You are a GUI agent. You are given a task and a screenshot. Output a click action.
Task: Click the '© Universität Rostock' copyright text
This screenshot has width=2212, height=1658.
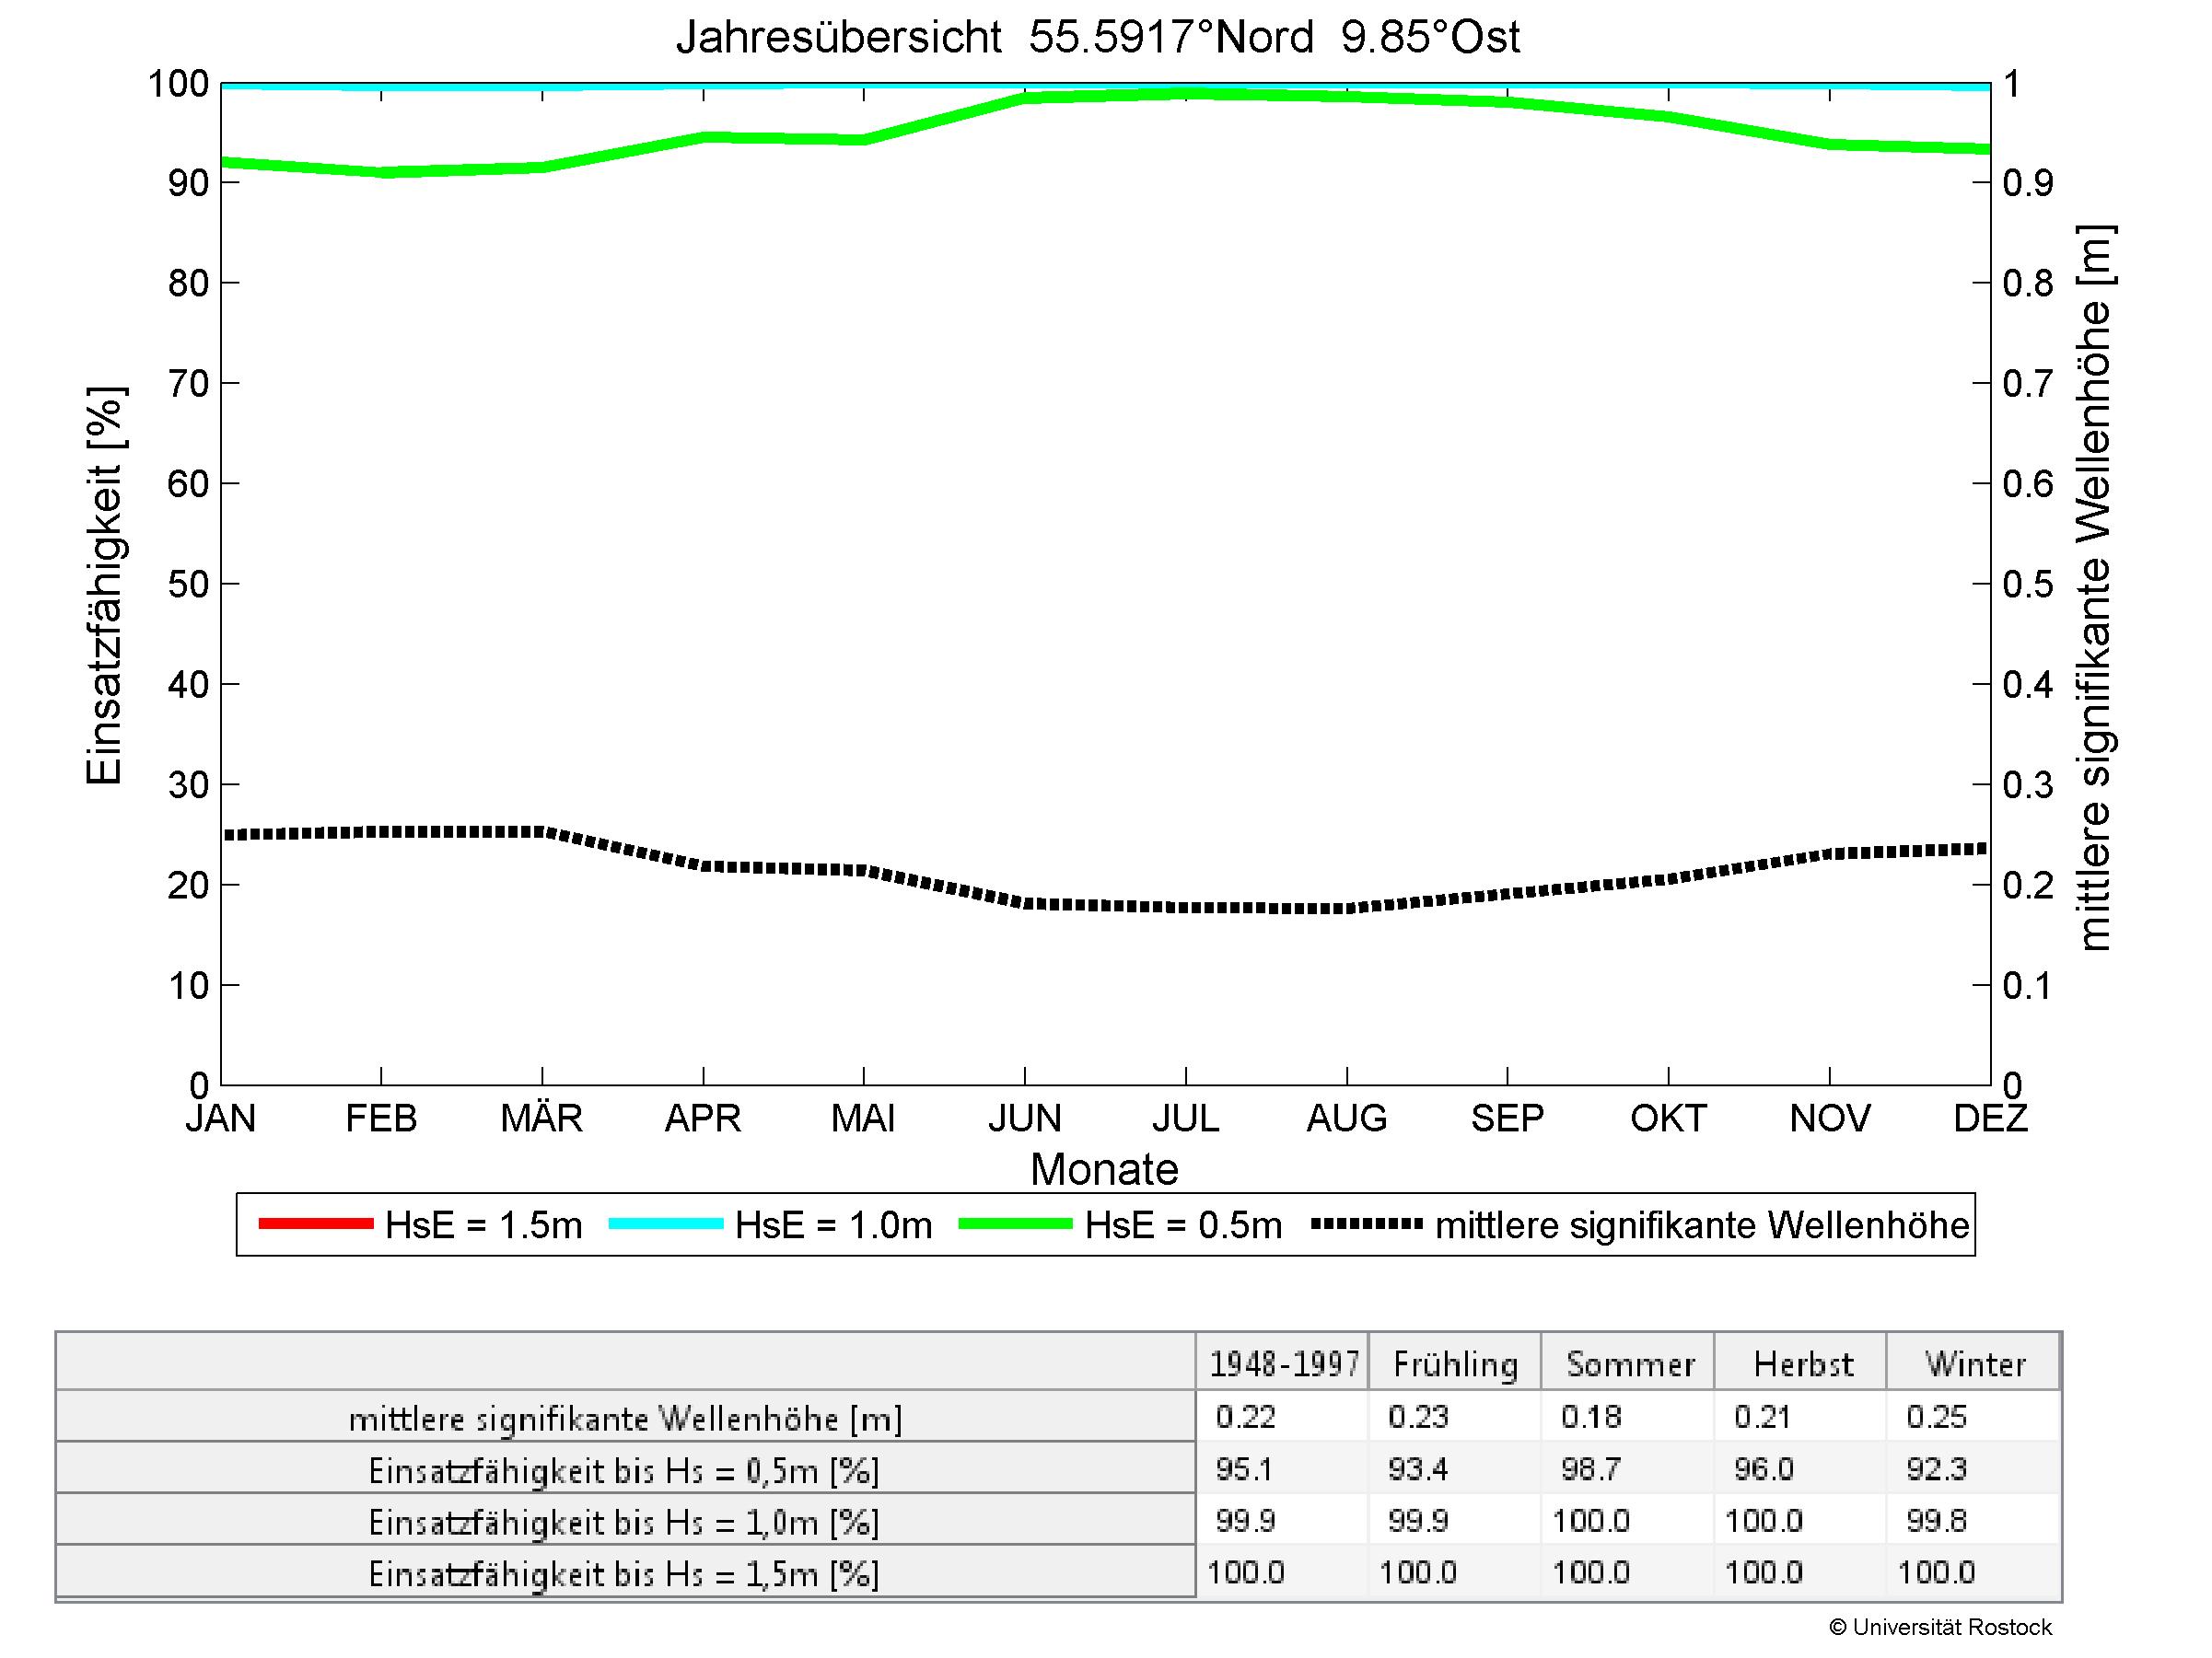[1940, 1628]
